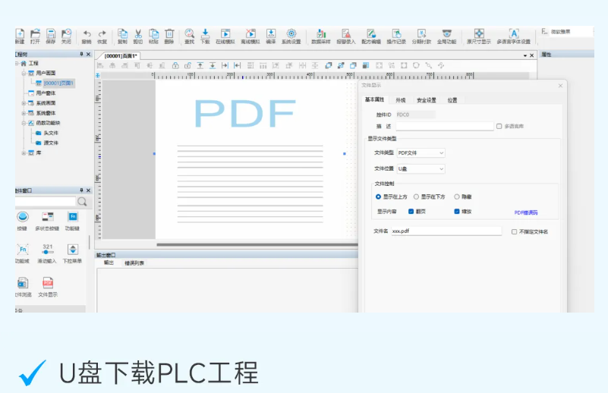
Task: Open 报警录入 alarm entry tool
Action: [345, 35]
